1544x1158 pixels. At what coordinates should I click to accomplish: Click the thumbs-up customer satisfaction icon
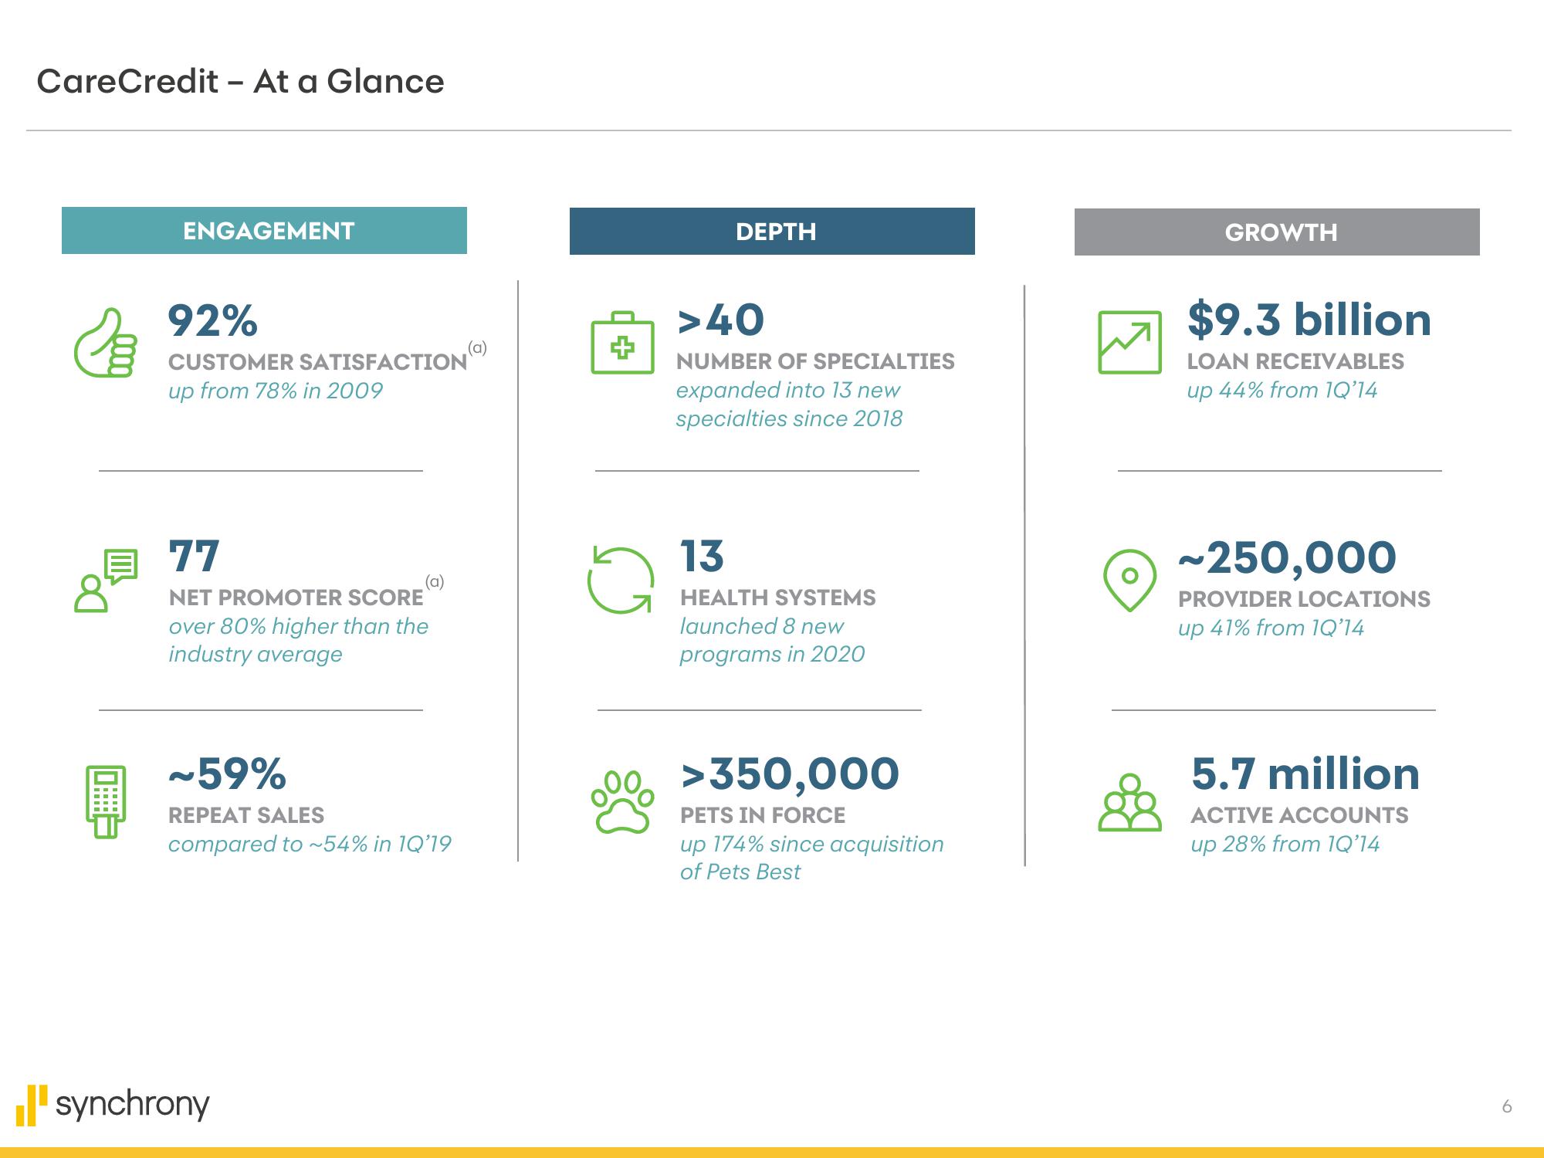tap(106, 343)
